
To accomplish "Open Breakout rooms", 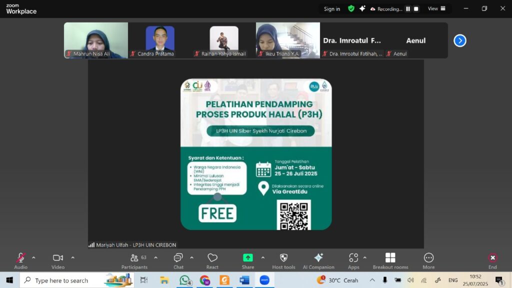I will [390, 260].
